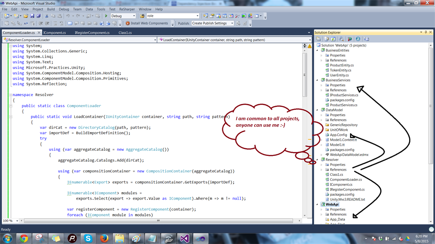Switch to the IRegisterComponent.cs tab
This screenshot has height=244, width=435.
pyautogui.click(x=92, y=33)
